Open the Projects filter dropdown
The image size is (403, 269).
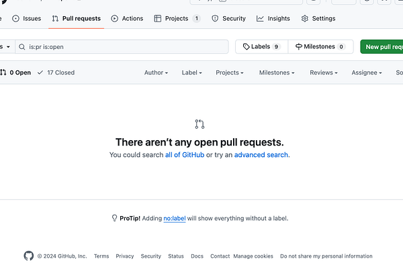click(x=230, y=72)
